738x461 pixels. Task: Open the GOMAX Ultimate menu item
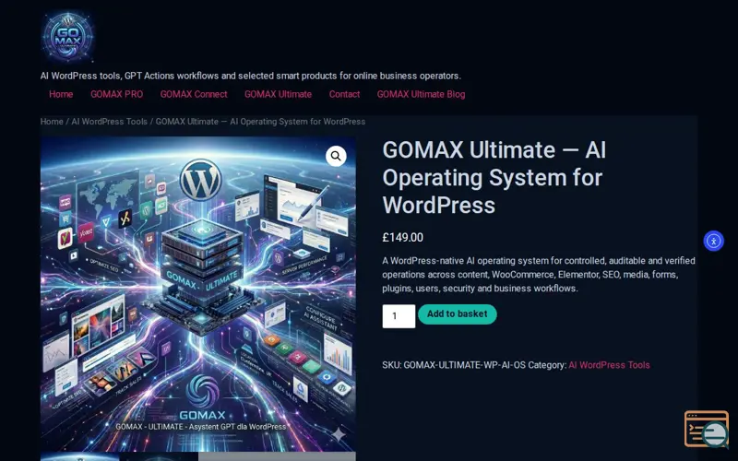[x=278, y=94]
